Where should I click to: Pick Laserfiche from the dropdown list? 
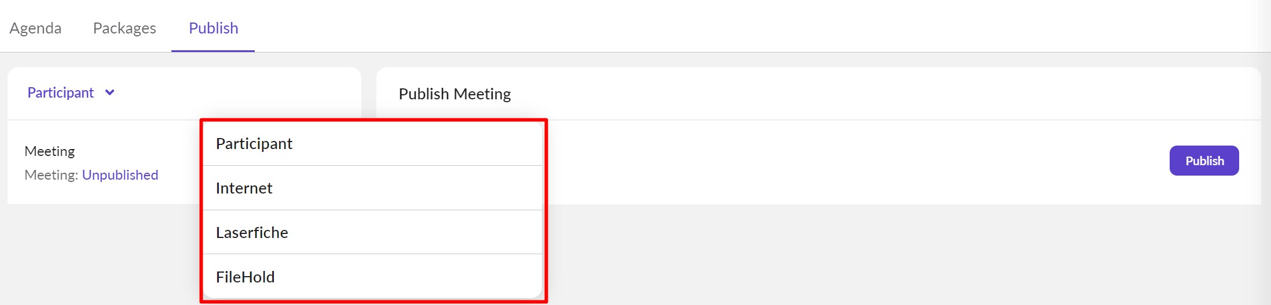[x=252, y=233]
